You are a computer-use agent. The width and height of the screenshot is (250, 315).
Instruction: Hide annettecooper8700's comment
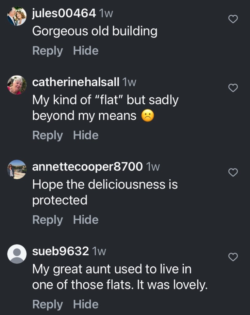point(86,220)
